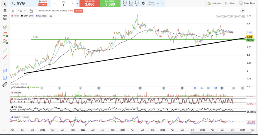Click the MACD value -0.01635
This screenshot has height=135, width=258.
coord(251,122)
